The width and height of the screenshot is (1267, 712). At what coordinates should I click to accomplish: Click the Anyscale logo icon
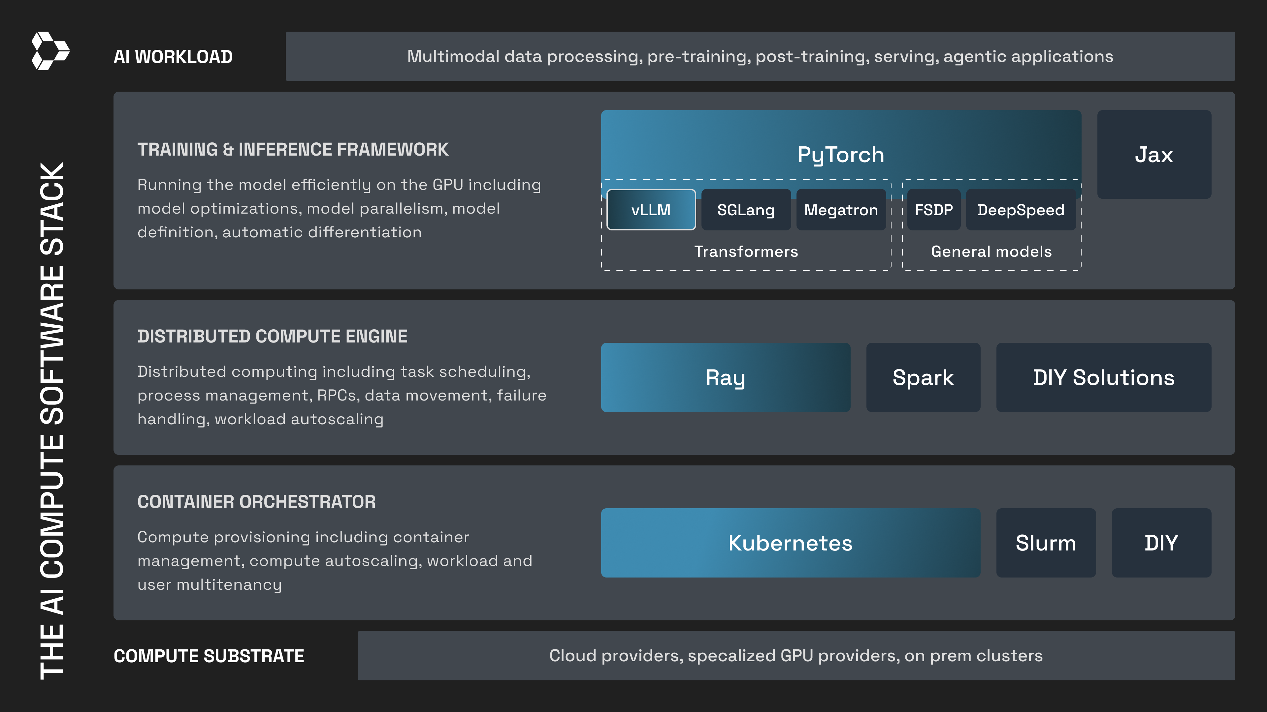tap(50, 51)
